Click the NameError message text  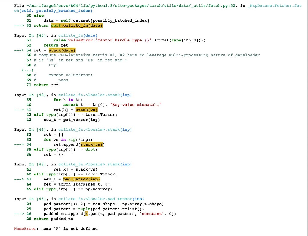55,228
